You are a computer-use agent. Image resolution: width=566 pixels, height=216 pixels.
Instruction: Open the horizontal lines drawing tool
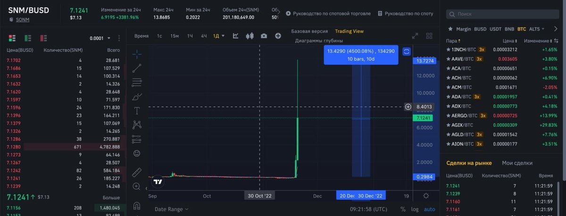(x=137, y=83)
